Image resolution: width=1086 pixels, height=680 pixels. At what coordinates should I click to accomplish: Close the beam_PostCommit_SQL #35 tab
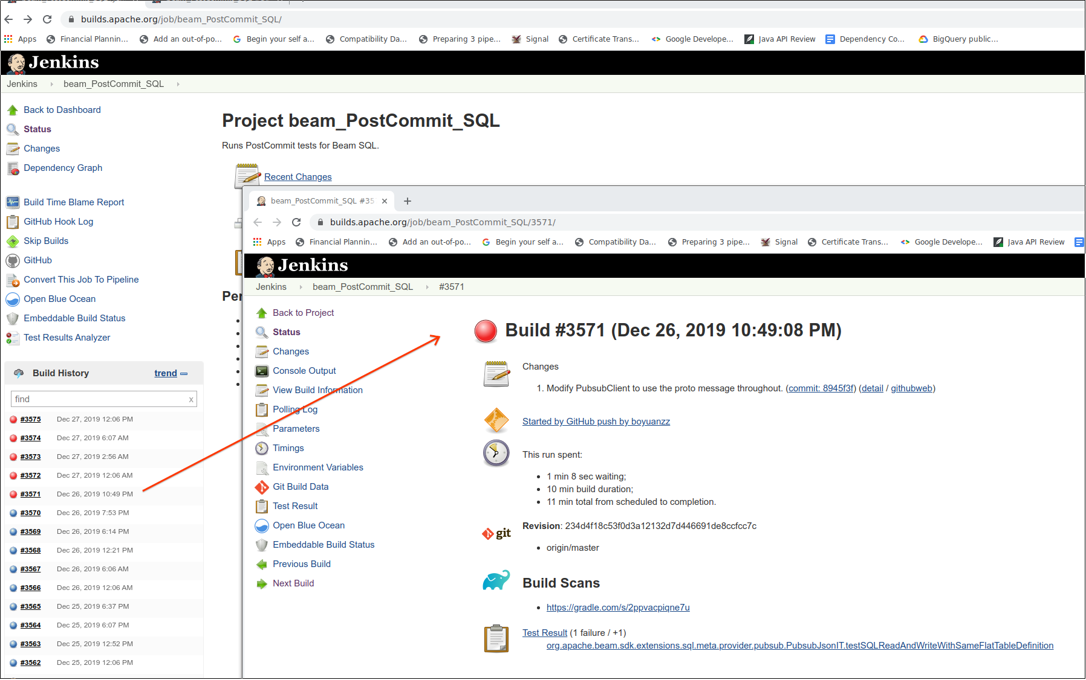tap(385, 201)
